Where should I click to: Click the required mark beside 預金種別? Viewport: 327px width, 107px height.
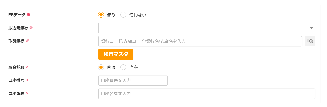(x=27, y=67)
